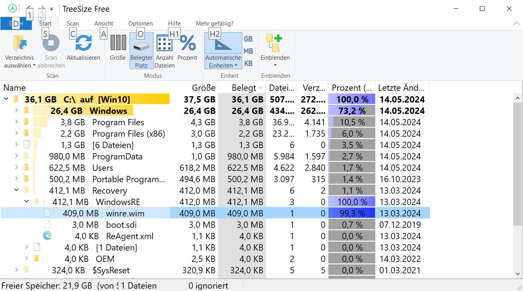The width and height of the screenshot is (523, 291).
Task: Click the 99,3 % bar of winre.wim
Action: pos(352,213)
